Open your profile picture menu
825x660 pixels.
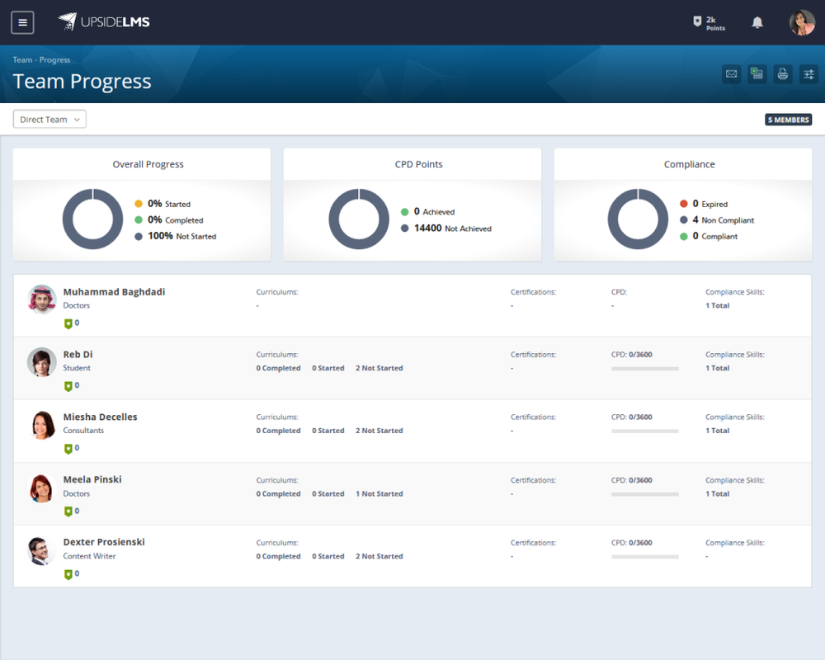[x=801, y=22]
